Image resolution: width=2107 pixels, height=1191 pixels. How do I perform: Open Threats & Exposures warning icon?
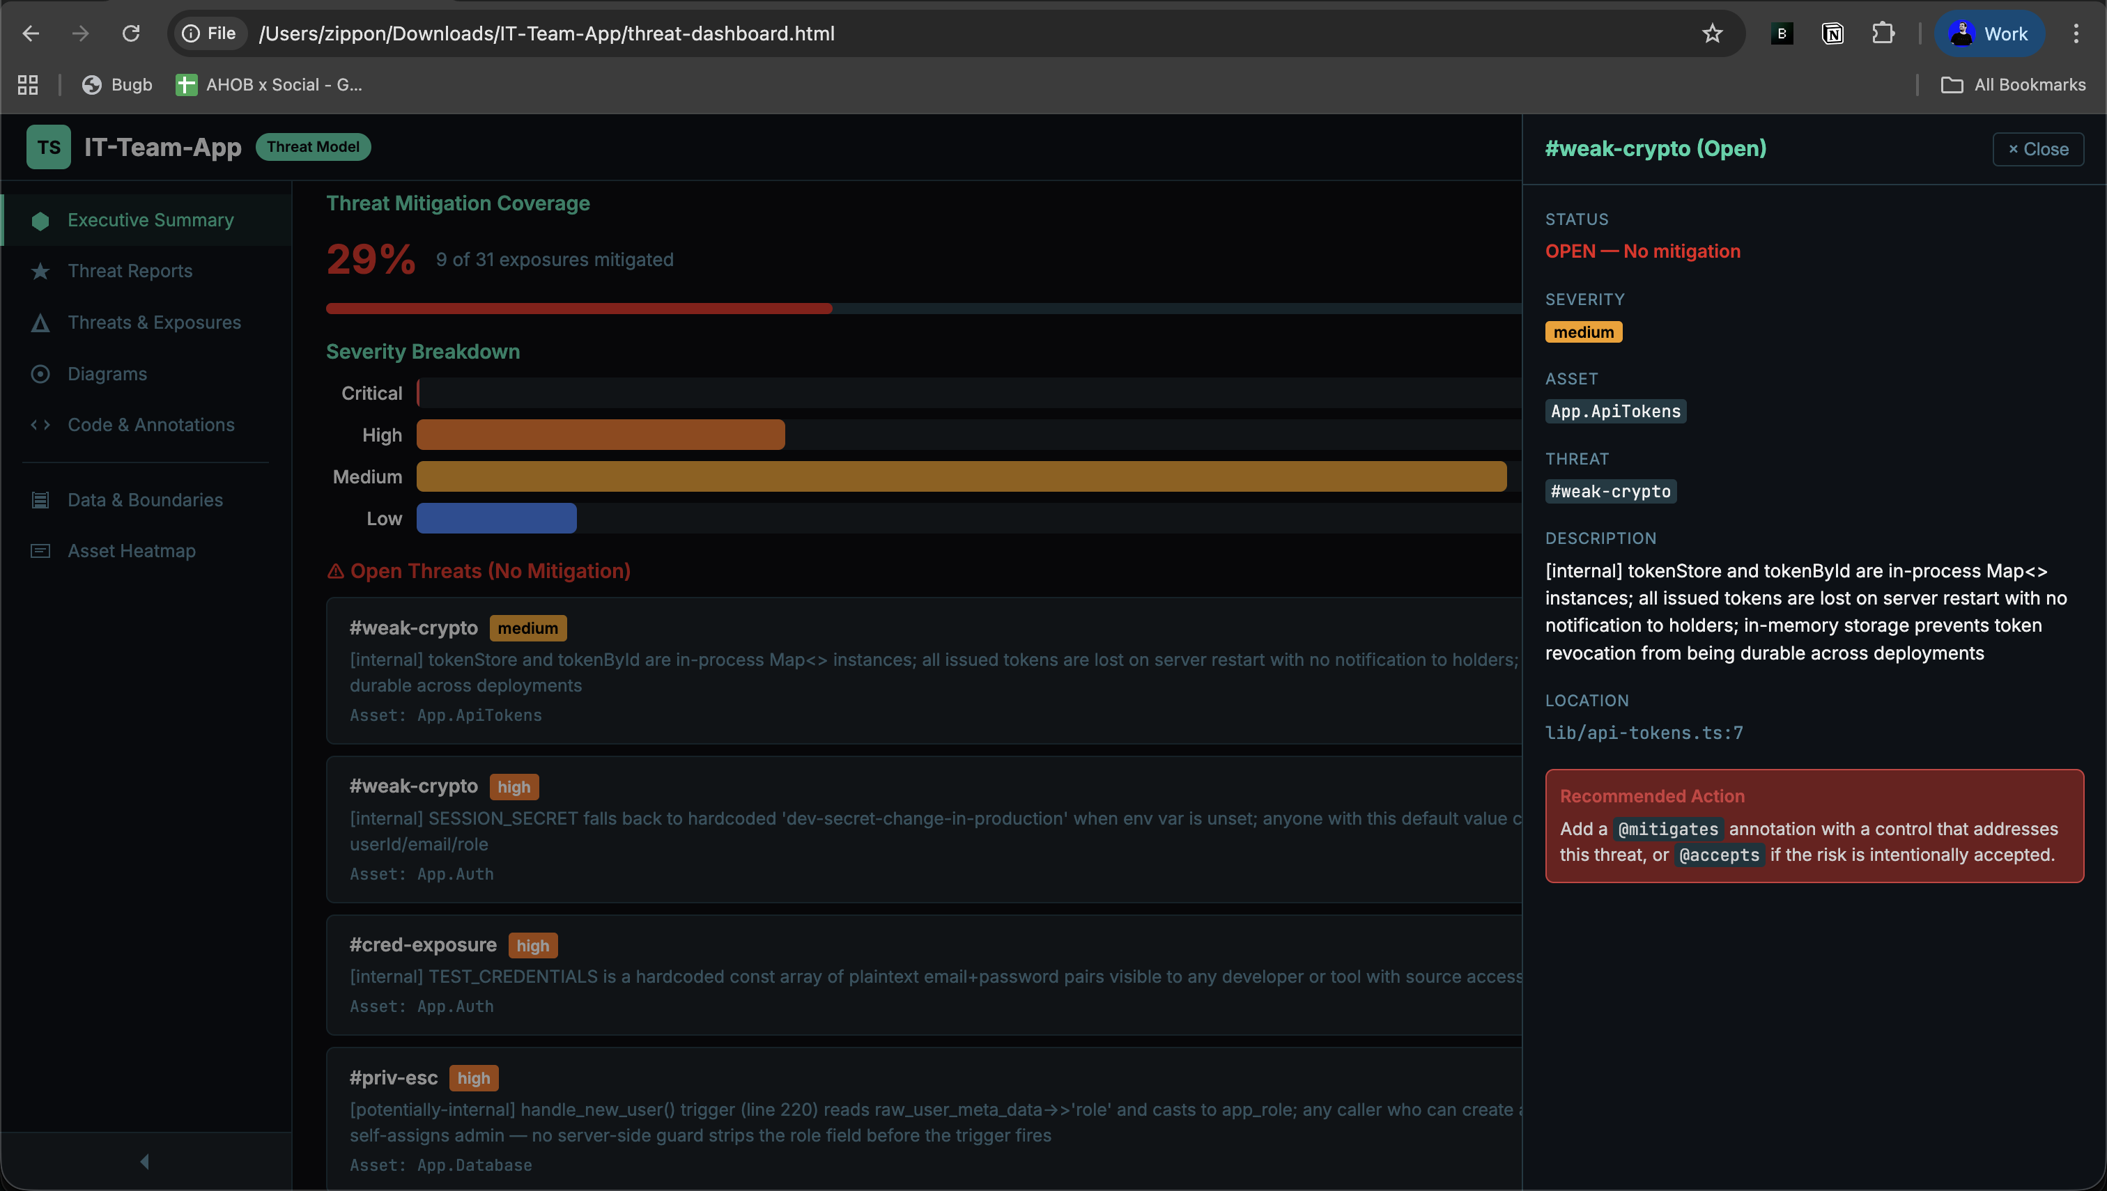[x=40, y=322]
